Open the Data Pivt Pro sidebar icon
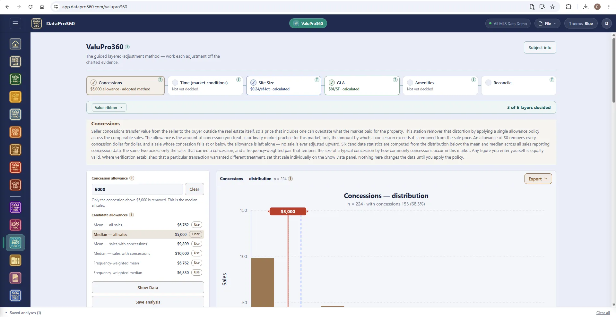 (15, 114)
